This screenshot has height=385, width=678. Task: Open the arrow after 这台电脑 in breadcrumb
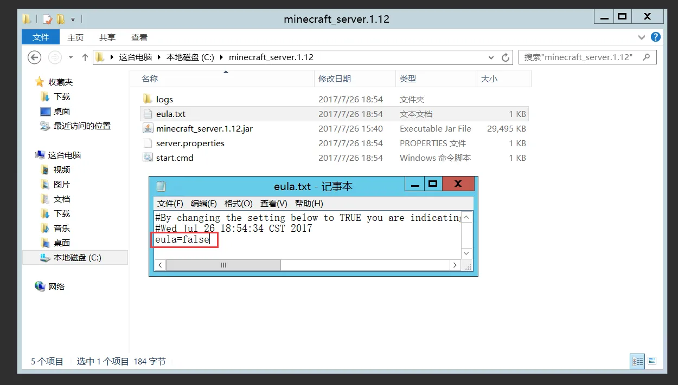pyautogui.click(x=159, y=57)
